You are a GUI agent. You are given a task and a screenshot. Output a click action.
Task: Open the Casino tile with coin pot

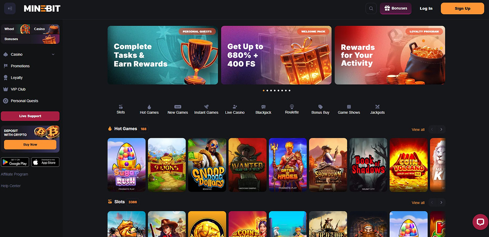(x=45, y=29)
